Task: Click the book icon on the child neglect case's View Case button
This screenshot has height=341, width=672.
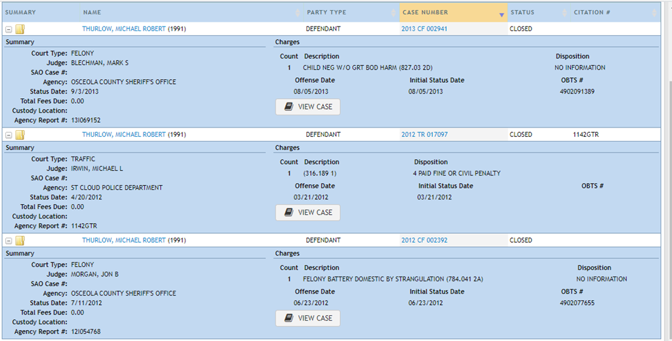Action: tap(288, 107)
